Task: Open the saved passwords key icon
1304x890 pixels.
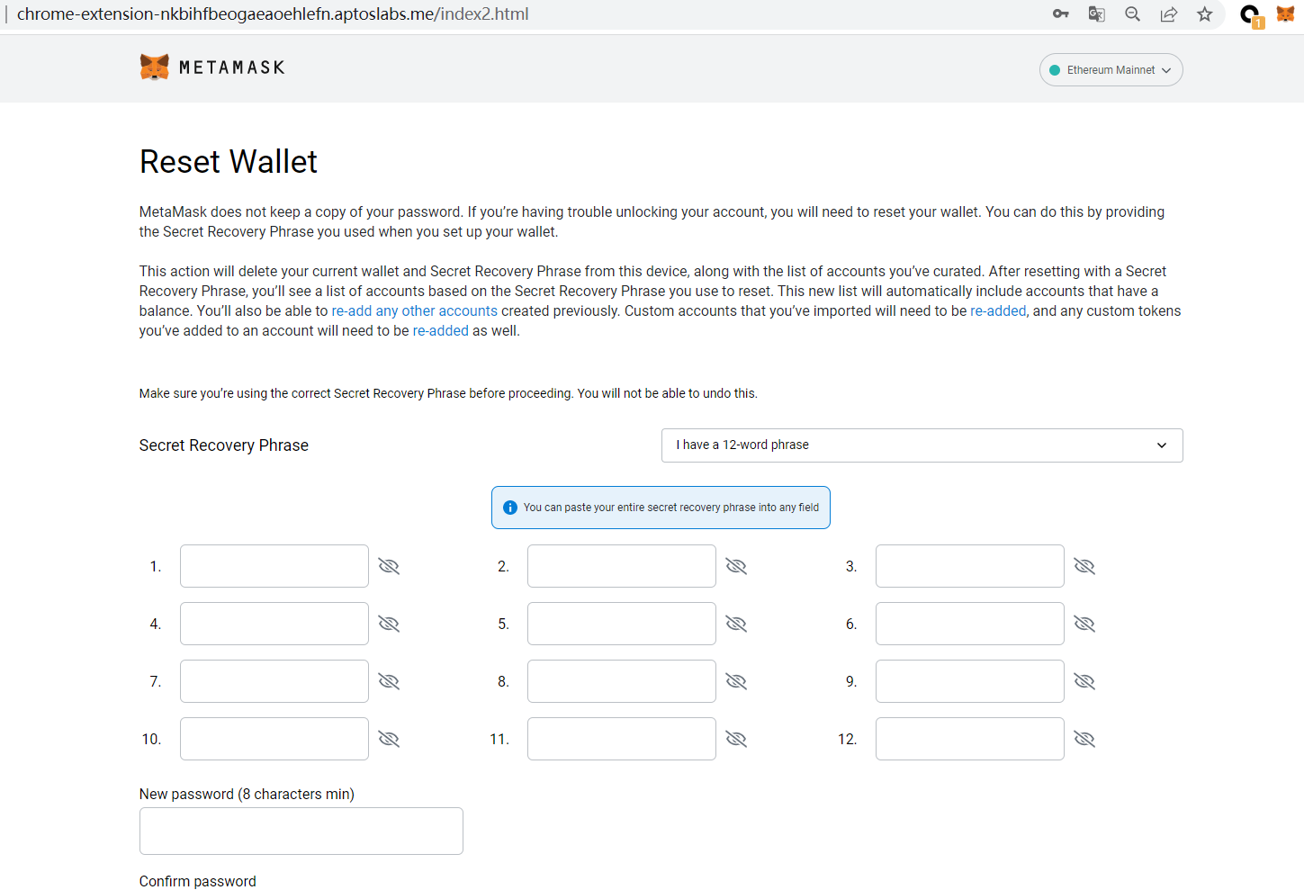Action: tap(1061, 14)
